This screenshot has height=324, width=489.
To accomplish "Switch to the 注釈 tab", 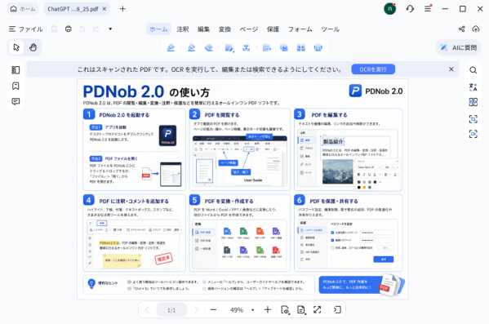I will pos(183,29).
